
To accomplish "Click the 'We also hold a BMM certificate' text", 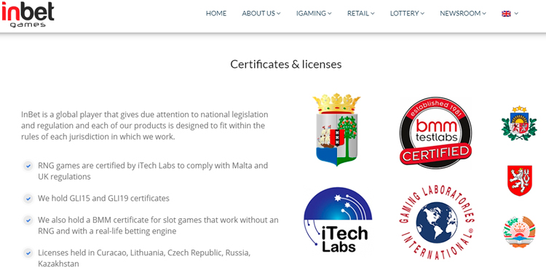I will click(x=158, y=226).
